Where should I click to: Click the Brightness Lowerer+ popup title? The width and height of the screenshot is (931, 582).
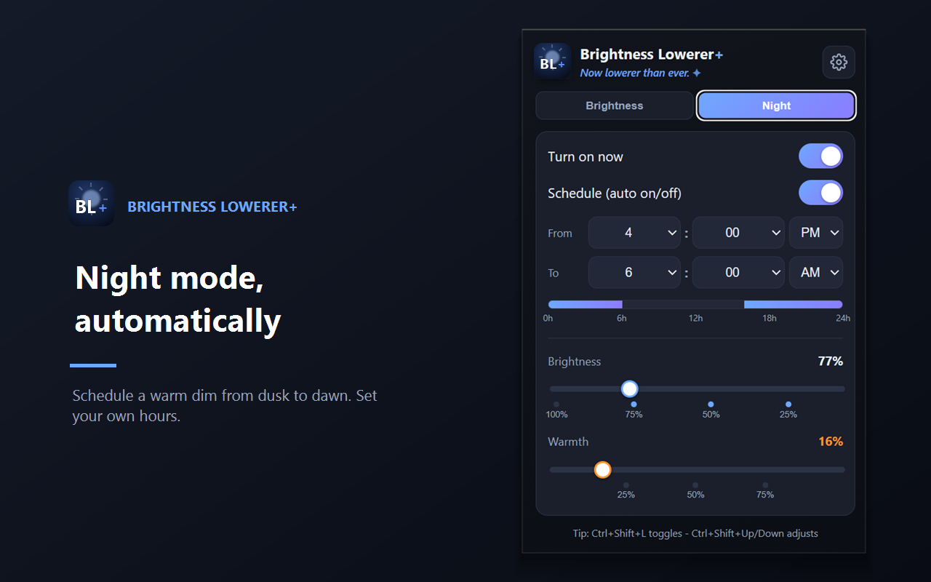pyautogui.click(x=652, y=55)
